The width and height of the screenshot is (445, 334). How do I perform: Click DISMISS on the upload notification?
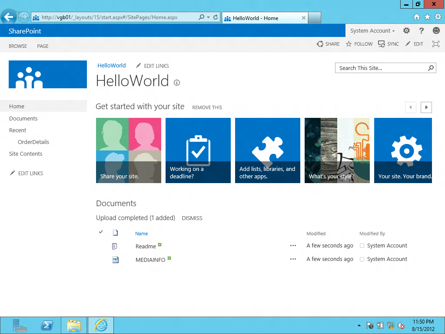coord(192,218)
